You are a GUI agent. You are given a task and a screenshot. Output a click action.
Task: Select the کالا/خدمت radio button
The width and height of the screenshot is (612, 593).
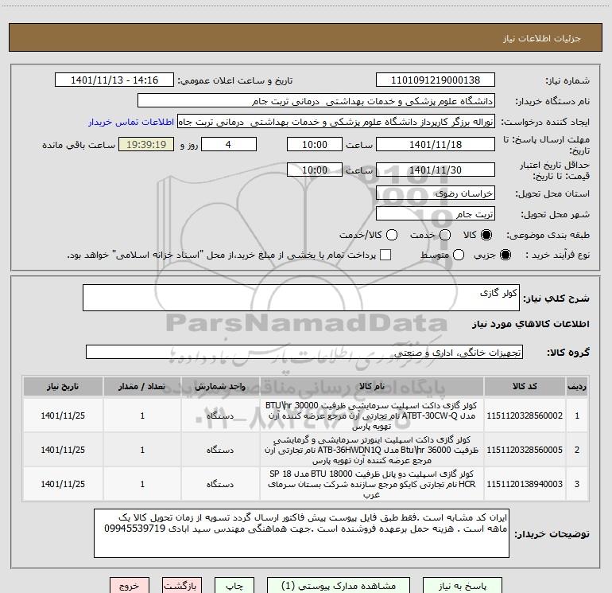tap(392, 235)
